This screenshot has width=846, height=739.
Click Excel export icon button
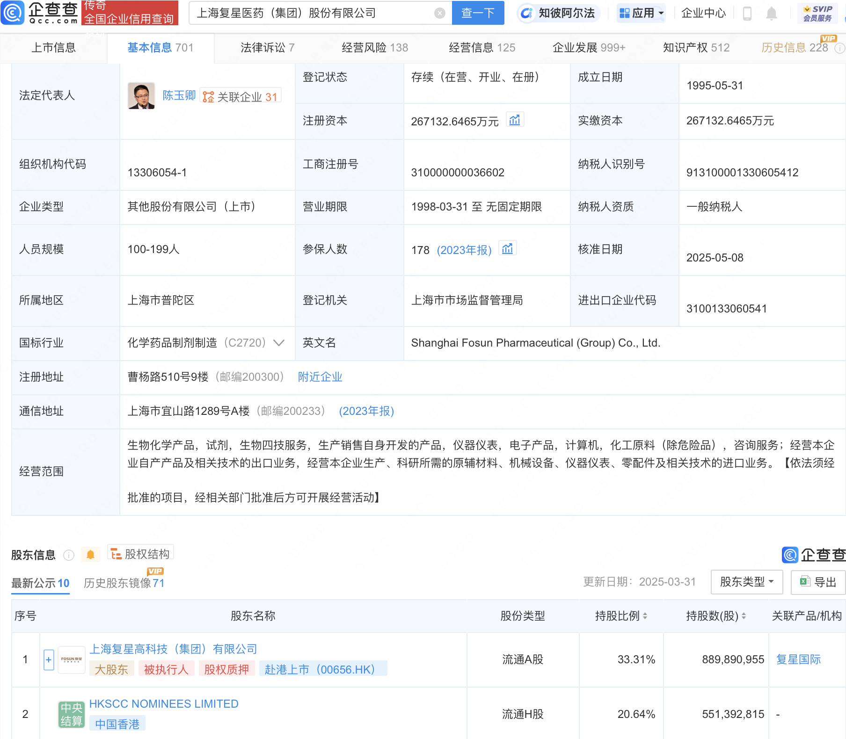pyautogui.click(x=818, y=582)
